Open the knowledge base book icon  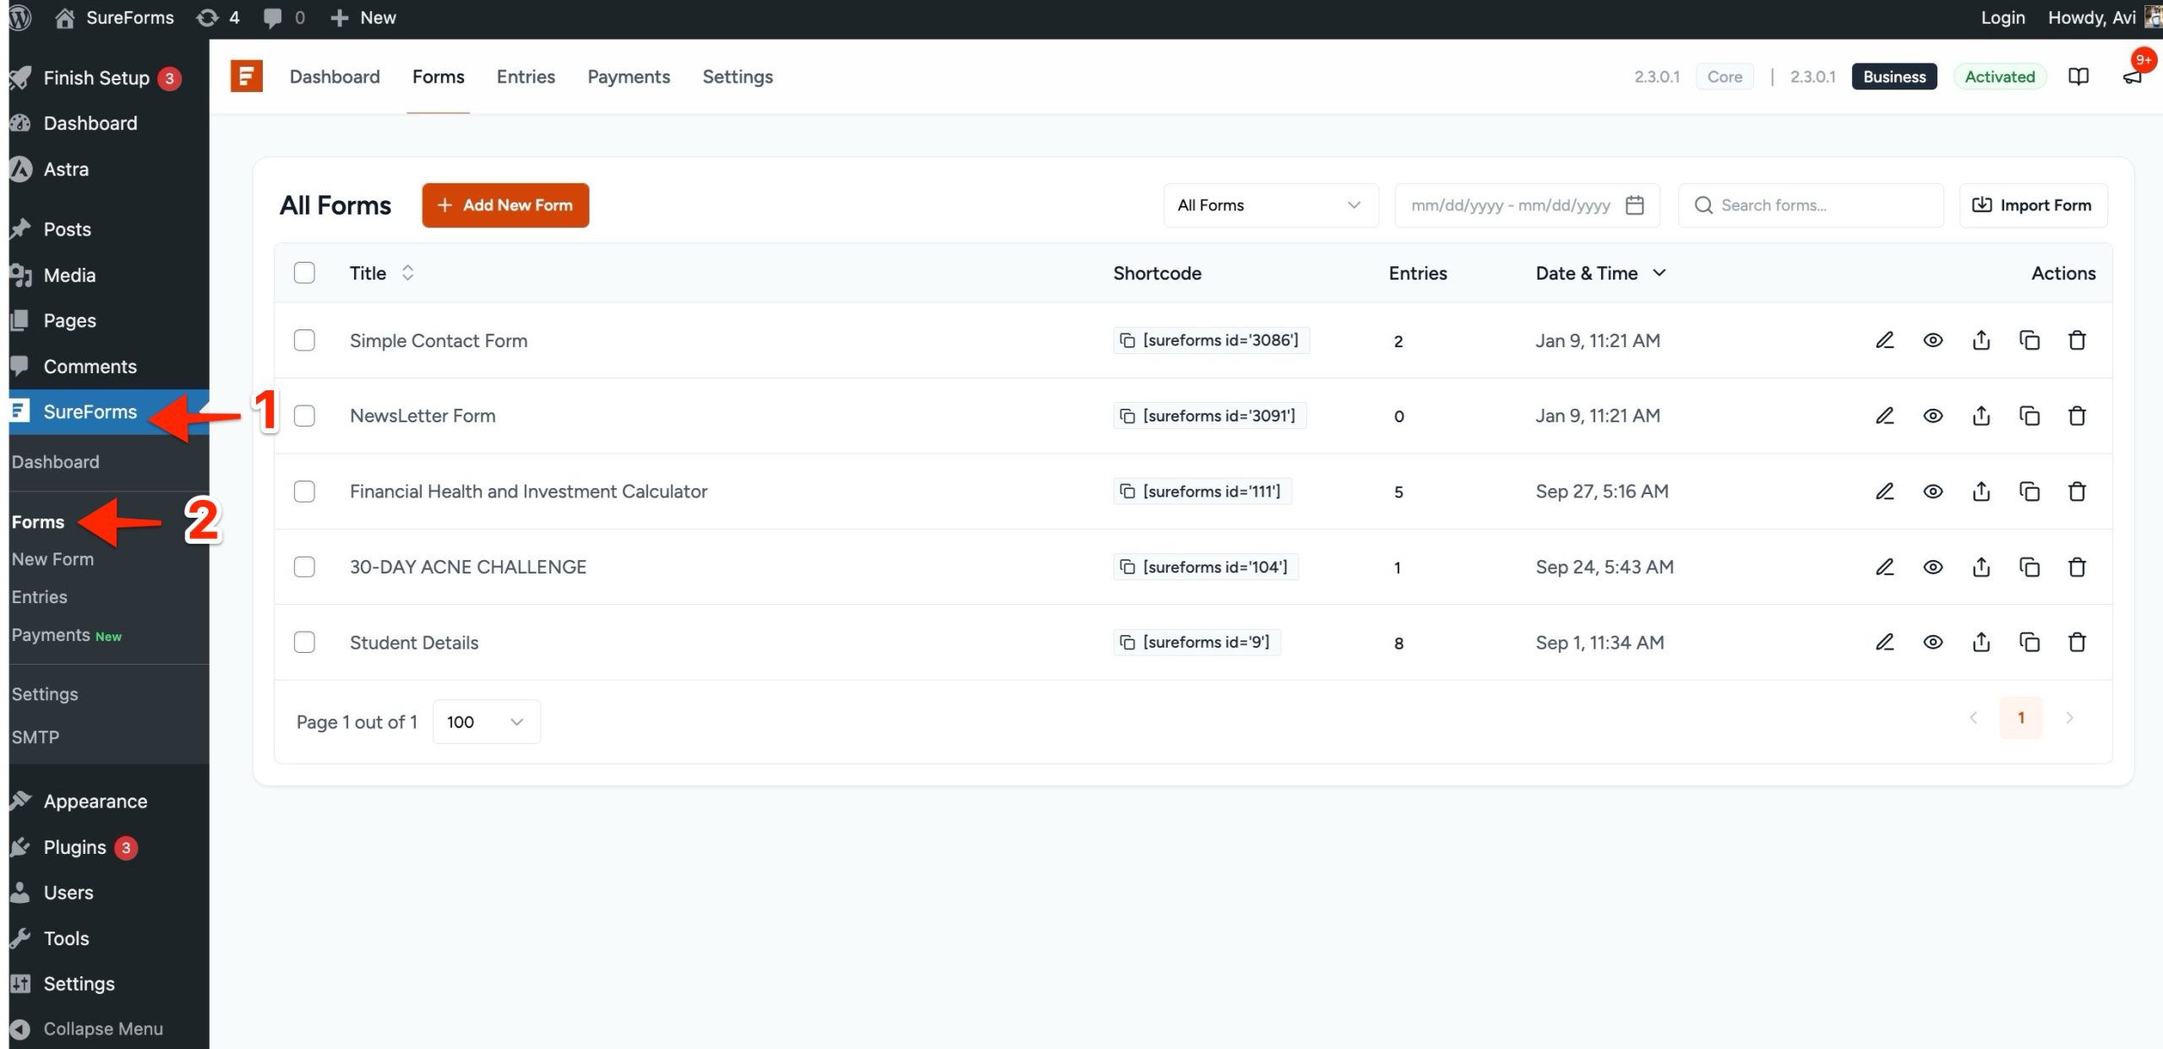tap(2079, 77)
